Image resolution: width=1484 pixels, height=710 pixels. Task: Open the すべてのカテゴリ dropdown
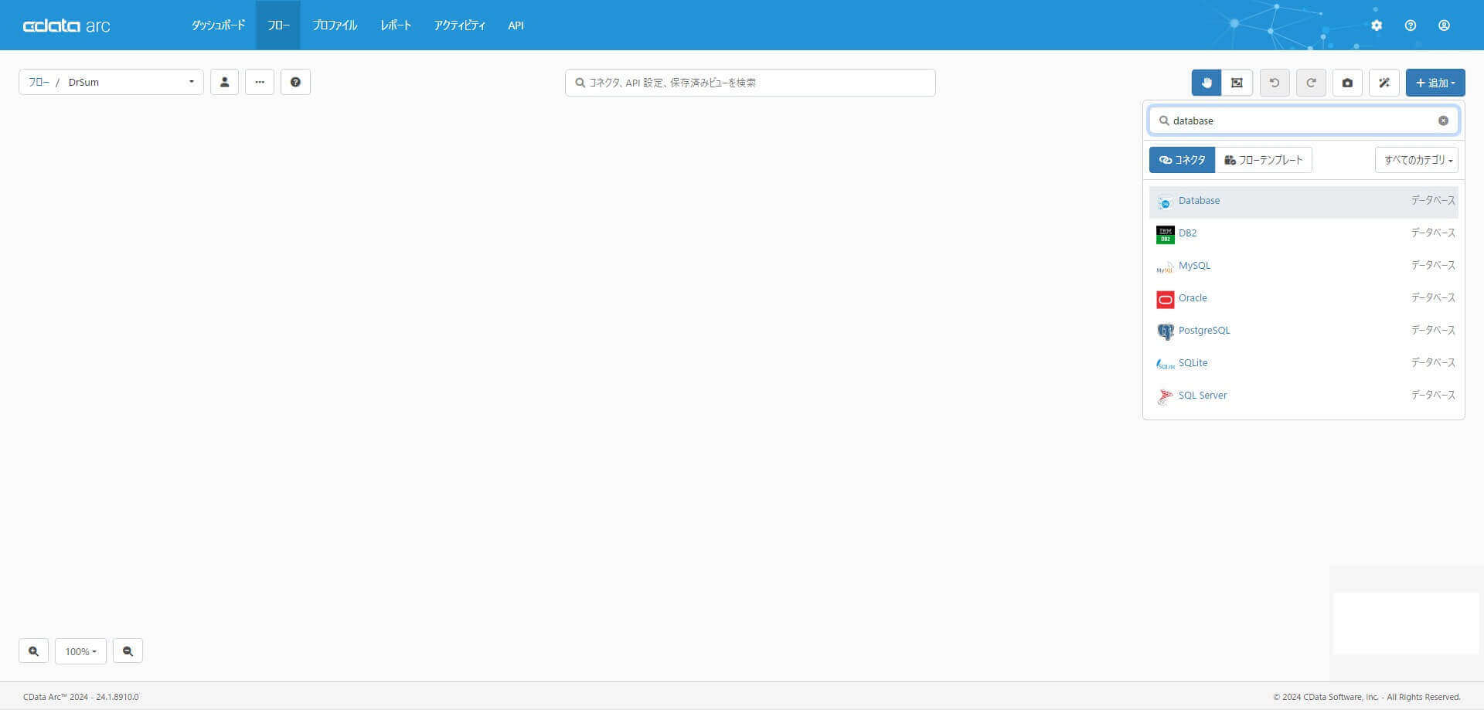1415,160
